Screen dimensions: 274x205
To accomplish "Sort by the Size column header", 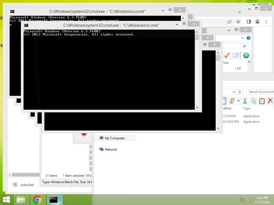I will 226,63.
